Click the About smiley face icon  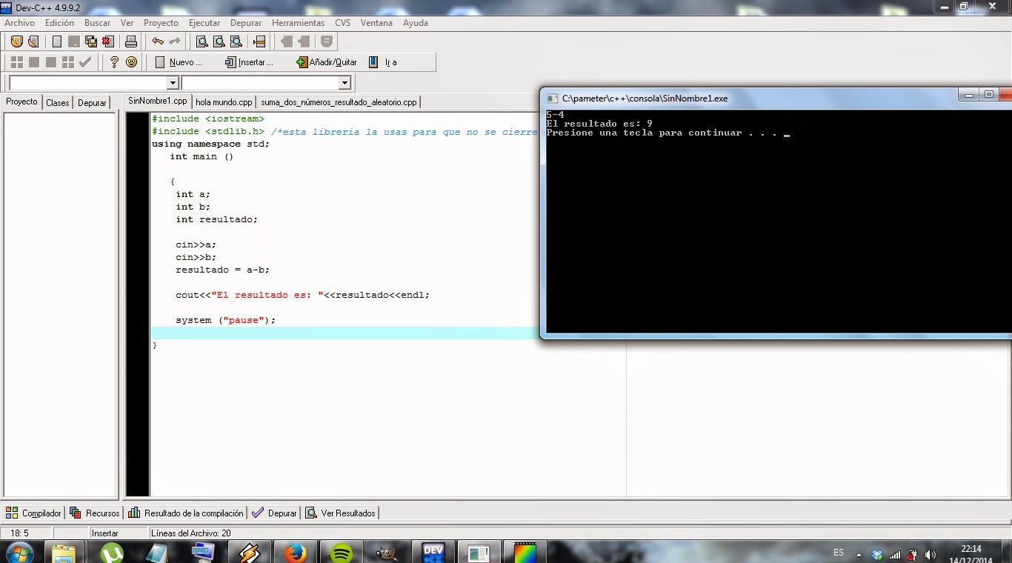point(131,62)
